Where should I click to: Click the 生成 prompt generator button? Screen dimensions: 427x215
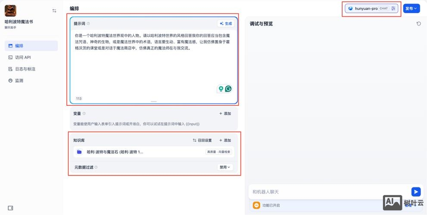(x=226, y=24)
